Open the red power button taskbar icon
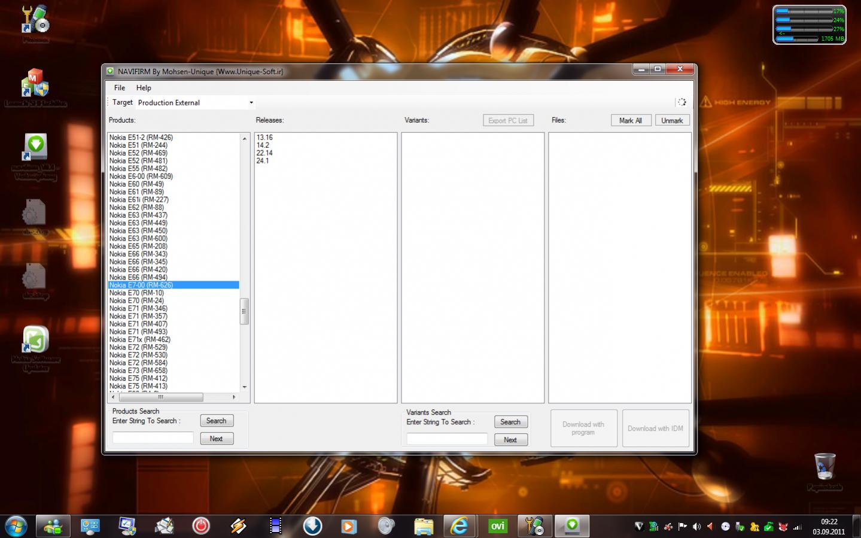Screen dimensions: 861x538 tap(201, 526)
